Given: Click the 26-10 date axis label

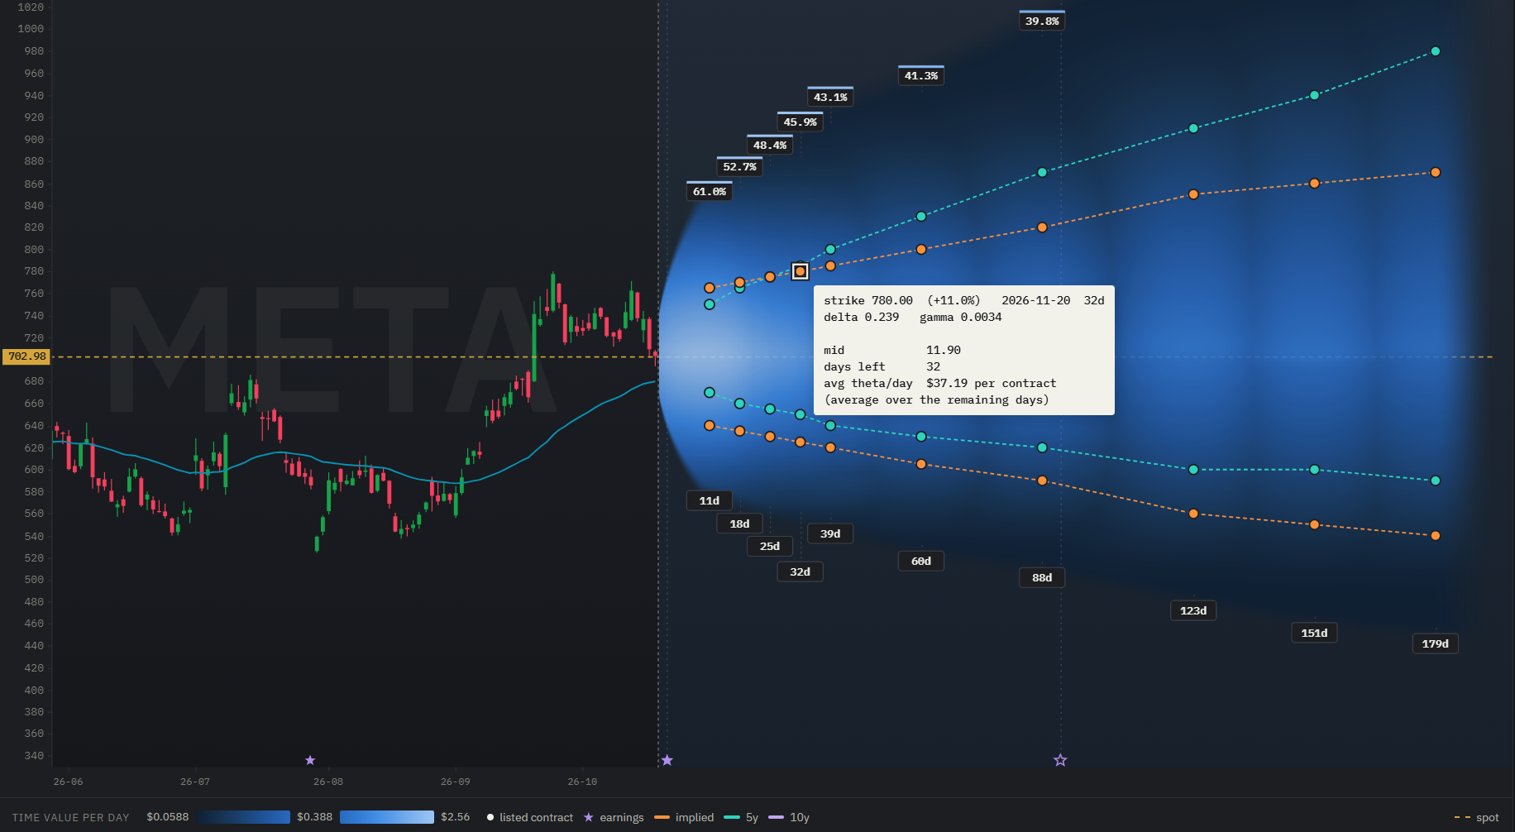Looking at the screenshot, I should [582, 782].
